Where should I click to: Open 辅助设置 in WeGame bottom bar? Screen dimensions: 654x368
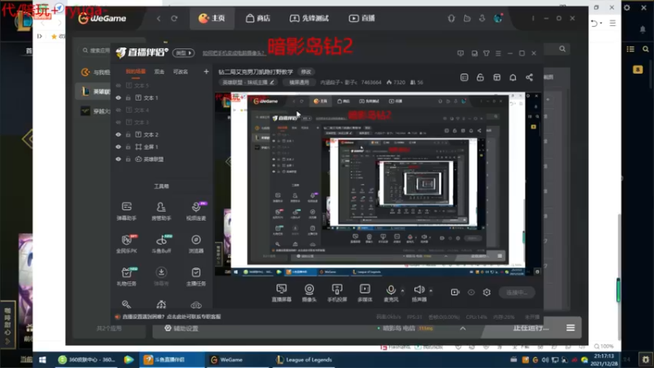(x=181, y=329)
